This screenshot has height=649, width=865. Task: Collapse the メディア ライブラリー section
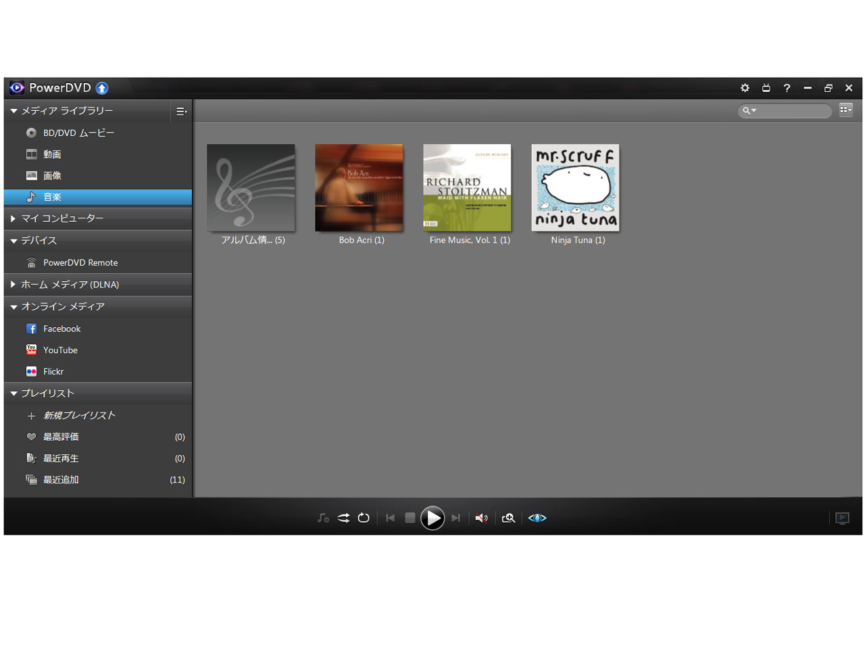click(14, 111)
